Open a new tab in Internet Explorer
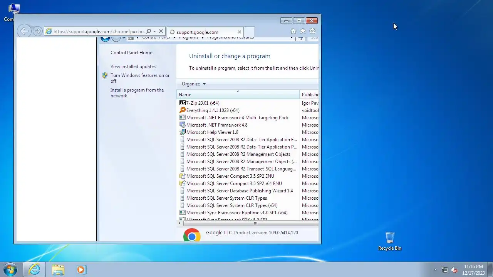The width and height of the screenshot is (493, 277). 249,32
